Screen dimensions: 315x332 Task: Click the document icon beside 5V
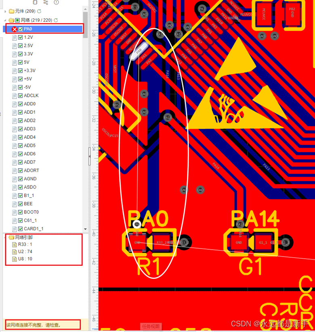[x=15, y=63]
